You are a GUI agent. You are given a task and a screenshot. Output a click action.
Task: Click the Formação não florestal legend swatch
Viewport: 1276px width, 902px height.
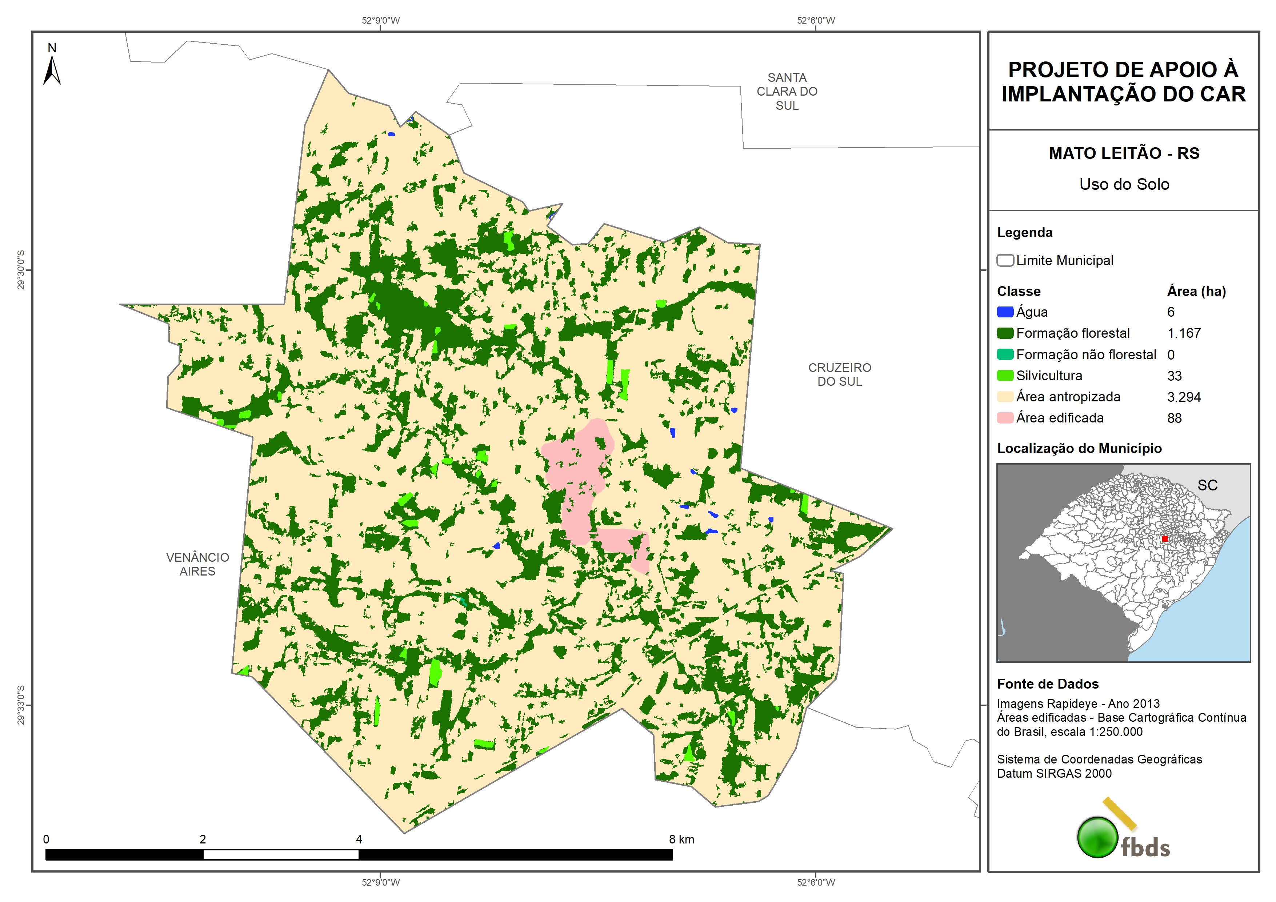[1005, 354]
